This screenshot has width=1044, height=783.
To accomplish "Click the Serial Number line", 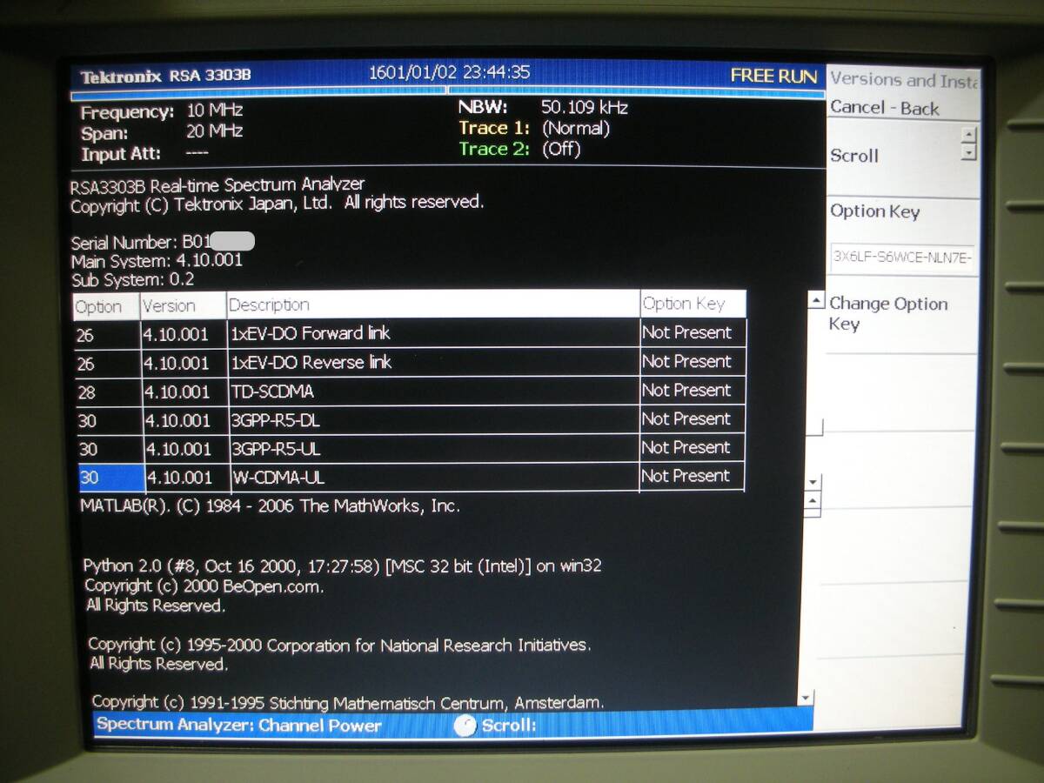I will [163, 242].
